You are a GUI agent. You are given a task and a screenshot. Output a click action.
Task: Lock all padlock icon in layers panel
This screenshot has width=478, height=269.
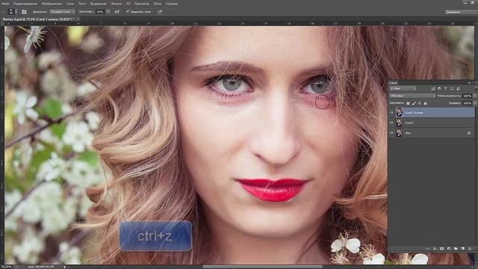tap(425, 103)
